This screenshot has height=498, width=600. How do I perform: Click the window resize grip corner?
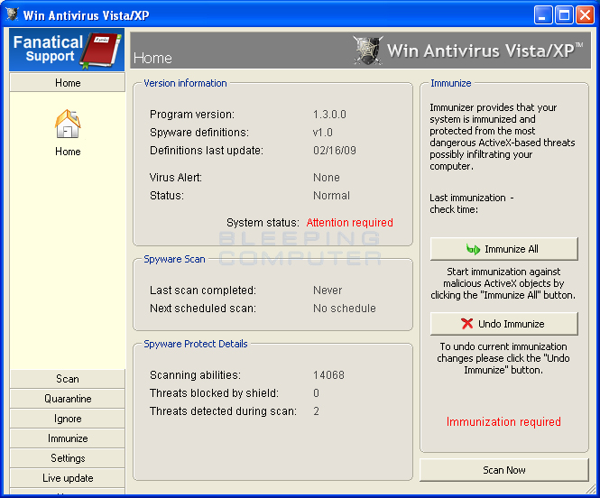tap(591, 490)
